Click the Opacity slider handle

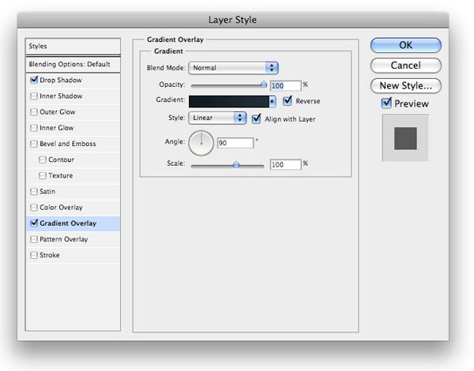tap(264, 84)
